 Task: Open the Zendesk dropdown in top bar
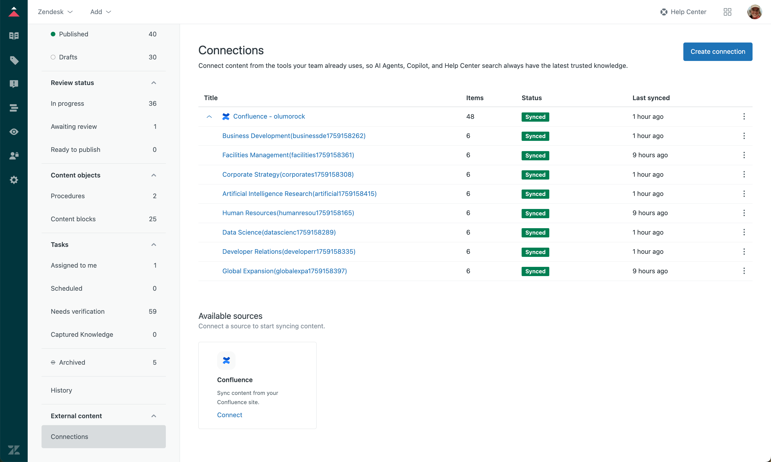[55, 12]
